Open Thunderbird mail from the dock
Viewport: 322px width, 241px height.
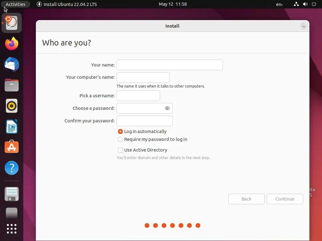tap(12, 65)
